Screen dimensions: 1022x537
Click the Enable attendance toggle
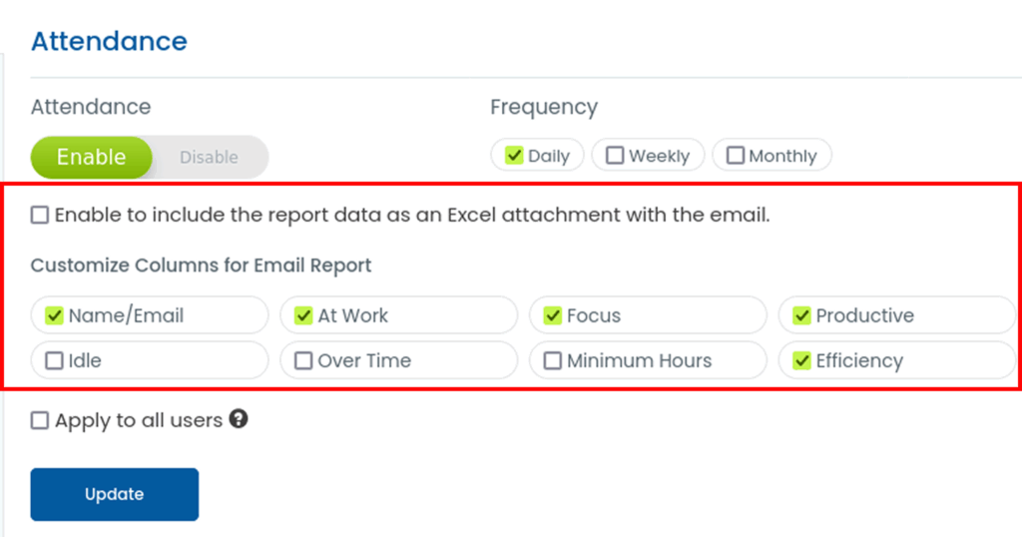[x=91, y=157]
